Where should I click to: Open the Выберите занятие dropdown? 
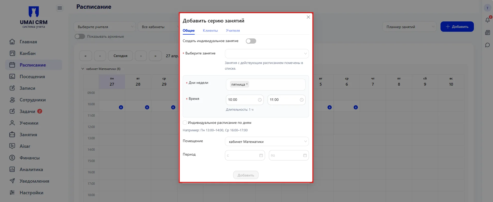pos(267,54)
